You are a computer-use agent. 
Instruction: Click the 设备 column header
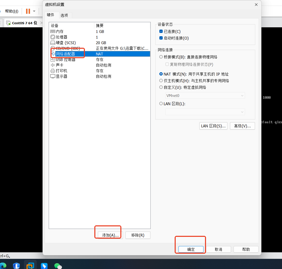point(72,26)
